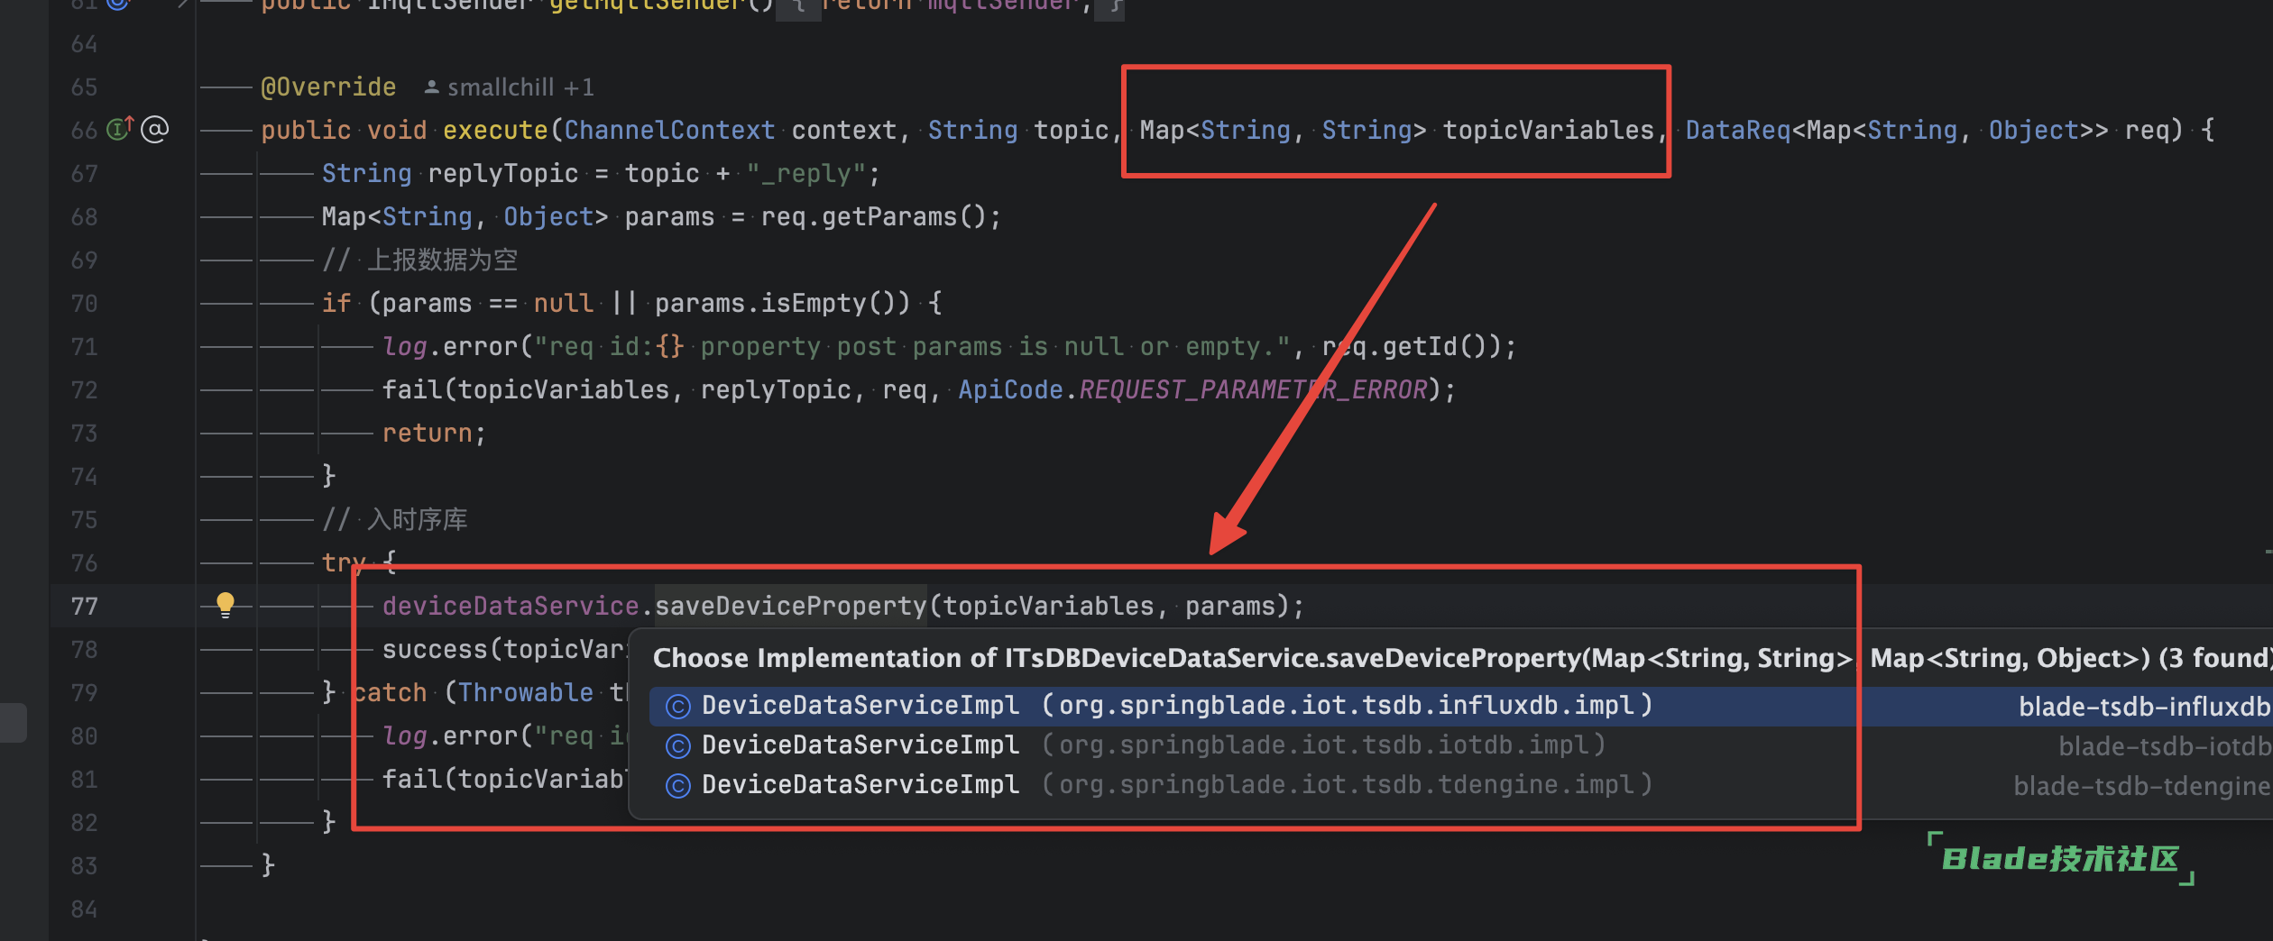Image resolution: width=2273 pixels, height=941 pixels.
Task: Click the params.isEmpty() call
Action: tap(782, 303)
